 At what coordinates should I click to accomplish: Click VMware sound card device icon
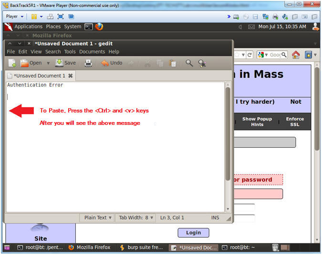285,17
